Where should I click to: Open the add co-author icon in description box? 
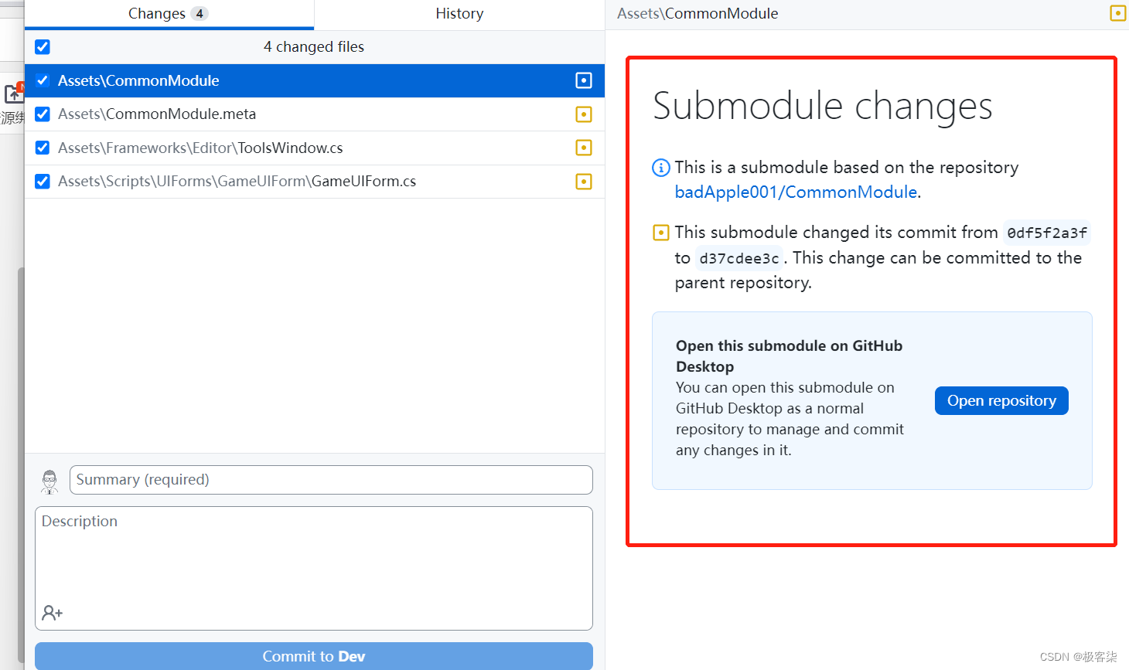click(x=52, y=612)
